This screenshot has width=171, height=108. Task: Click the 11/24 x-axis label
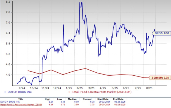45,88
